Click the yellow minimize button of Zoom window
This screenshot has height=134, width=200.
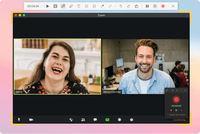pyautogui.click(x=20, y=15)
